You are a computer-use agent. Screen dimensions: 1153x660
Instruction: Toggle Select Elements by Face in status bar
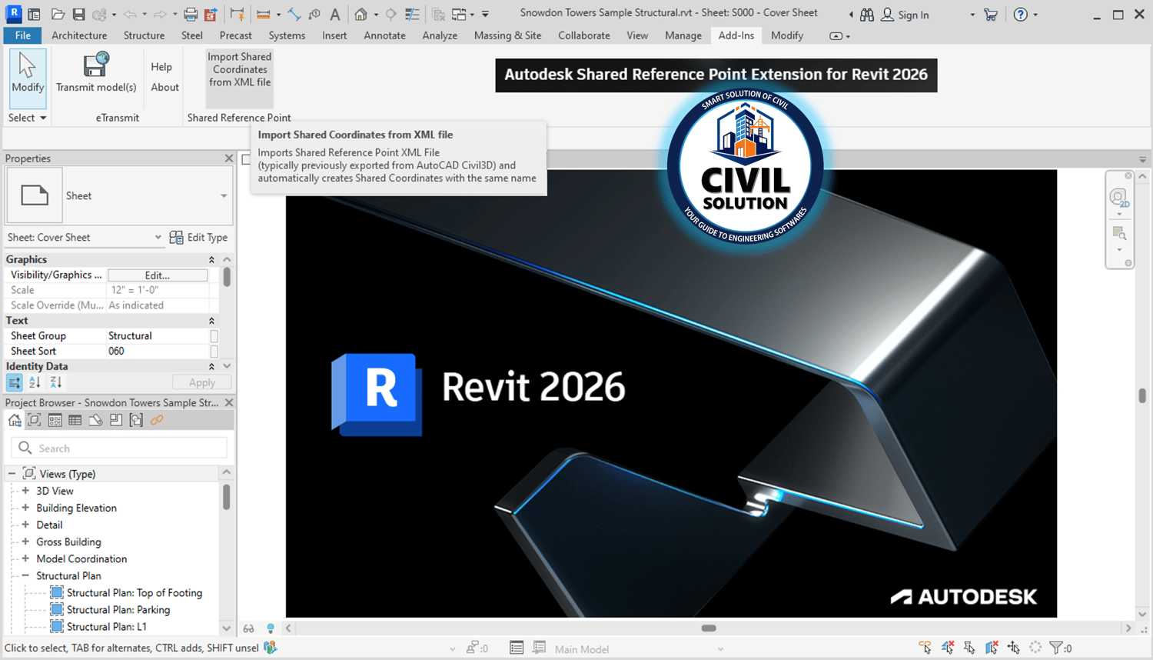coord(992,648)
